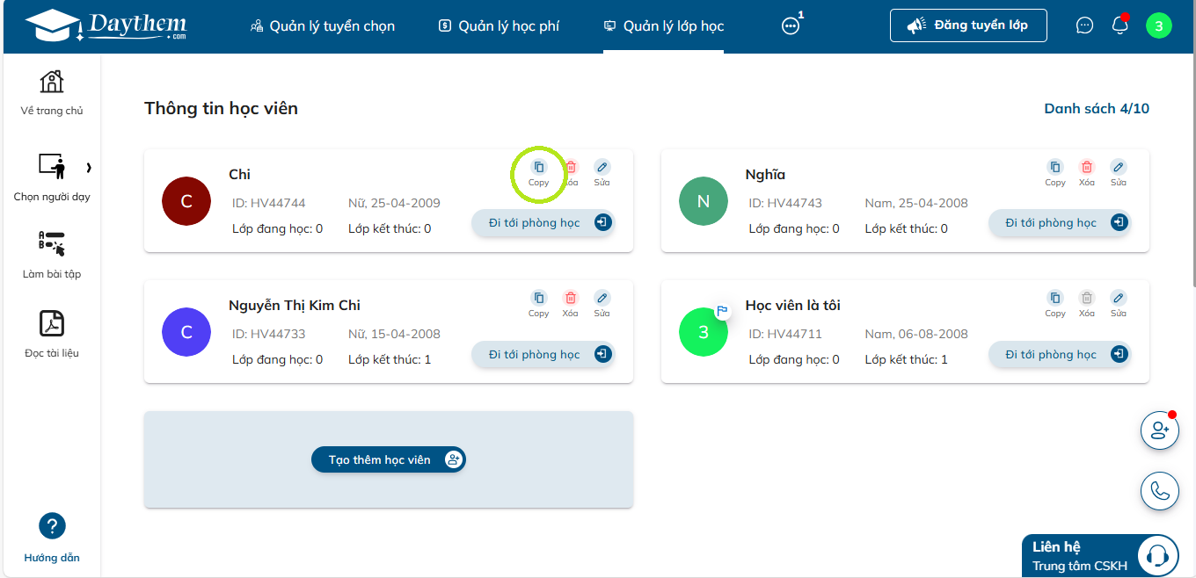Click Nam, 06-08-2008 text
The height and width of the screenshot is (578, 1196).
click(x=916, y=334)
